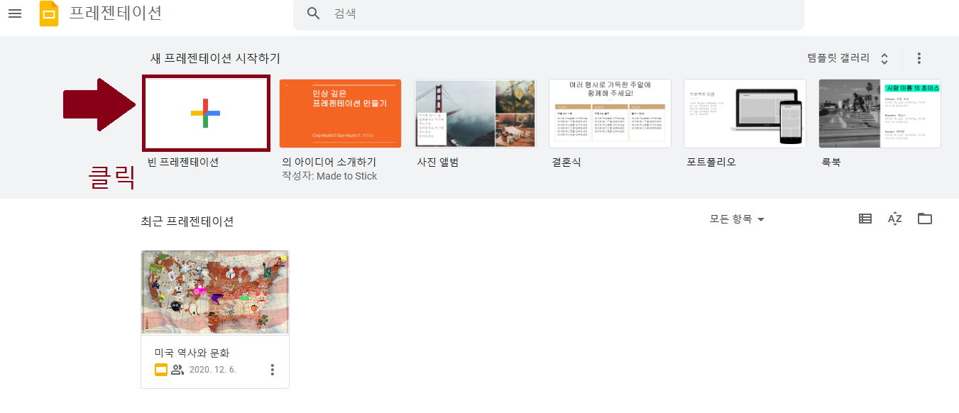This screenshot has width=959, height=413.
Task: Open options menu on 미국 역사와 문화 card
Action: coord(272,369)
